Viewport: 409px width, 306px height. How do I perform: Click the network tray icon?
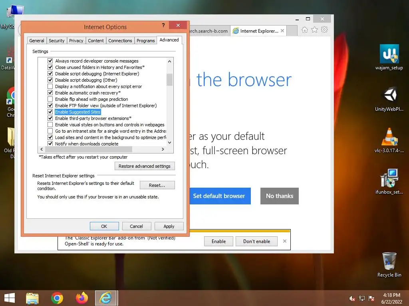click(362, 298)
